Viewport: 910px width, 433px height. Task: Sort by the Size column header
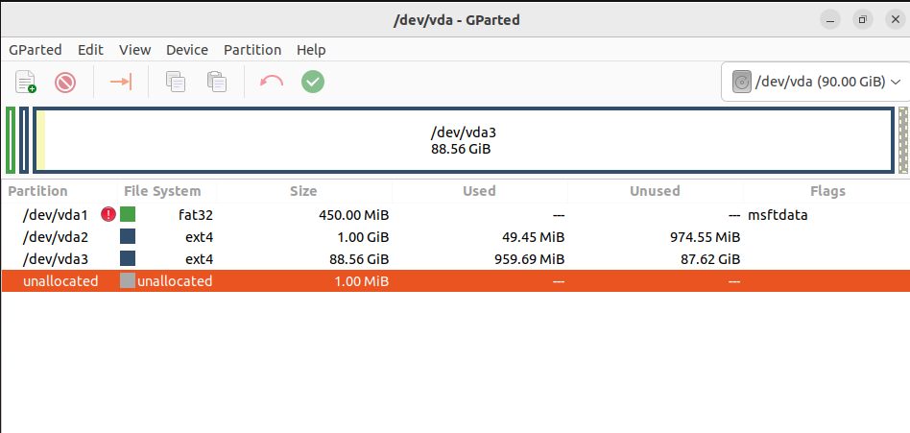click(x=303, y=191)
